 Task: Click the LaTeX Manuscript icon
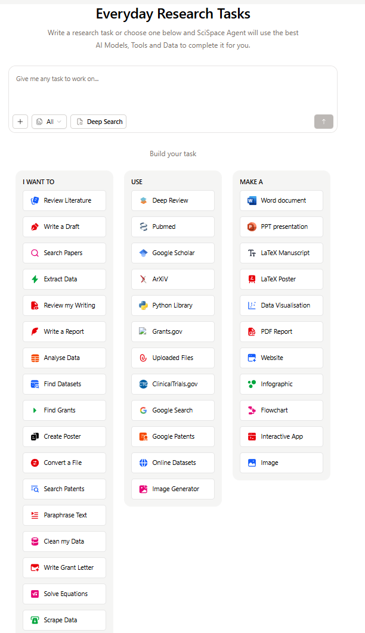point(252,253)
